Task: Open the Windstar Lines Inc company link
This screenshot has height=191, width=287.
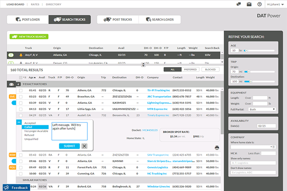Action: coord(159,187)
